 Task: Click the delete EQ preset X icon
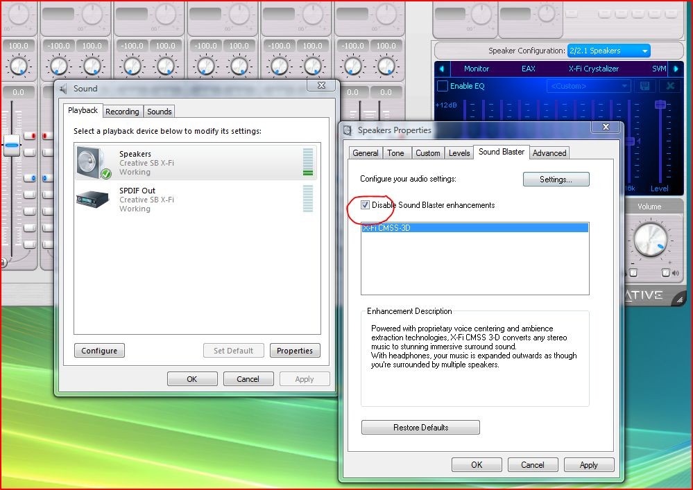[x=670, y=86]
